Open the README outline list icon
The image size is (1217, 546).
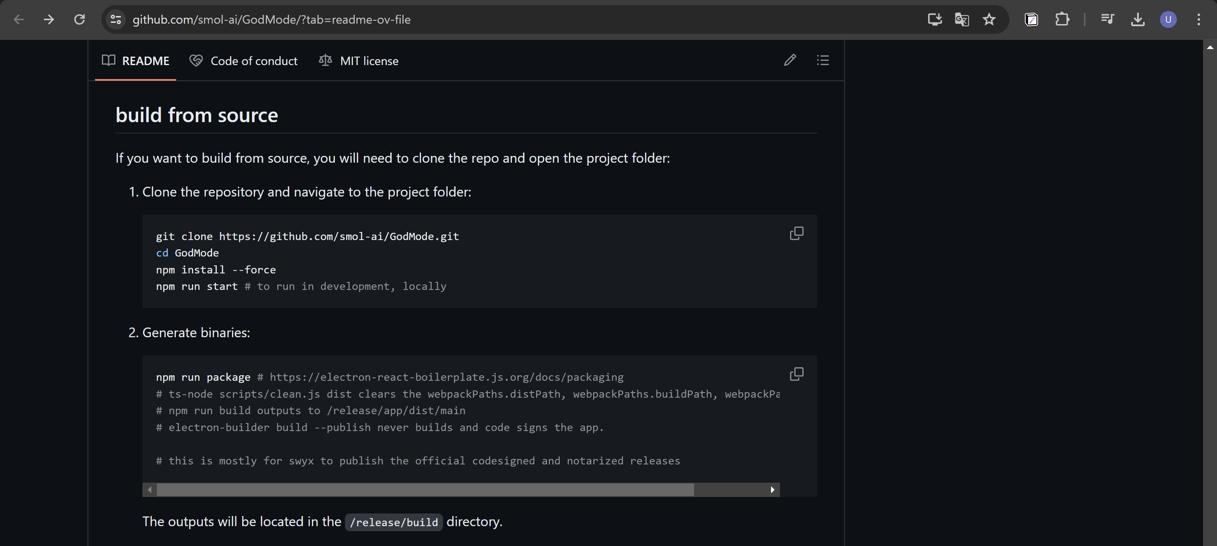(x=823, y=60)
